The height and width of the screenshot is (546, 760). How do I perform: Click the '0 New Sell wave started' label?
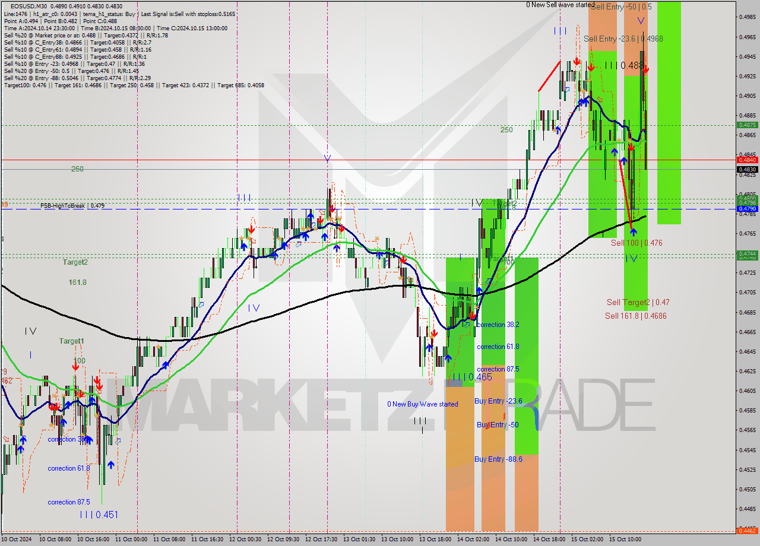[560, 5]
